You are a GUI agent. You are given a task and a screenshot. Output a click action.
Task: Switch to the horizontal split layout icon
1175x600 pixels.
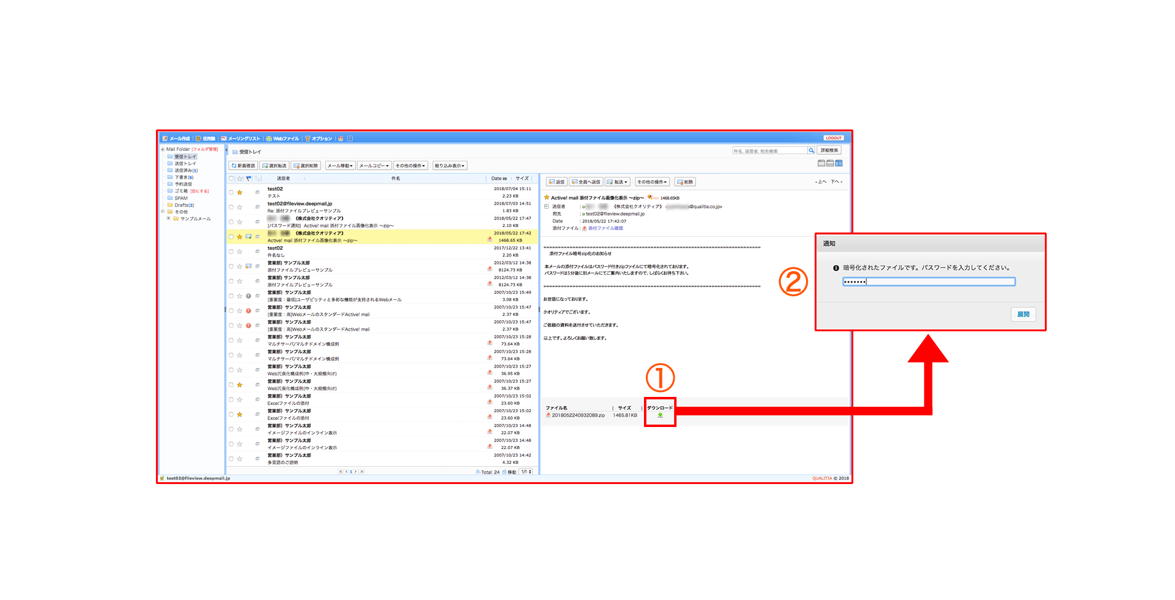pyautogui.click(x=830, y=163)
